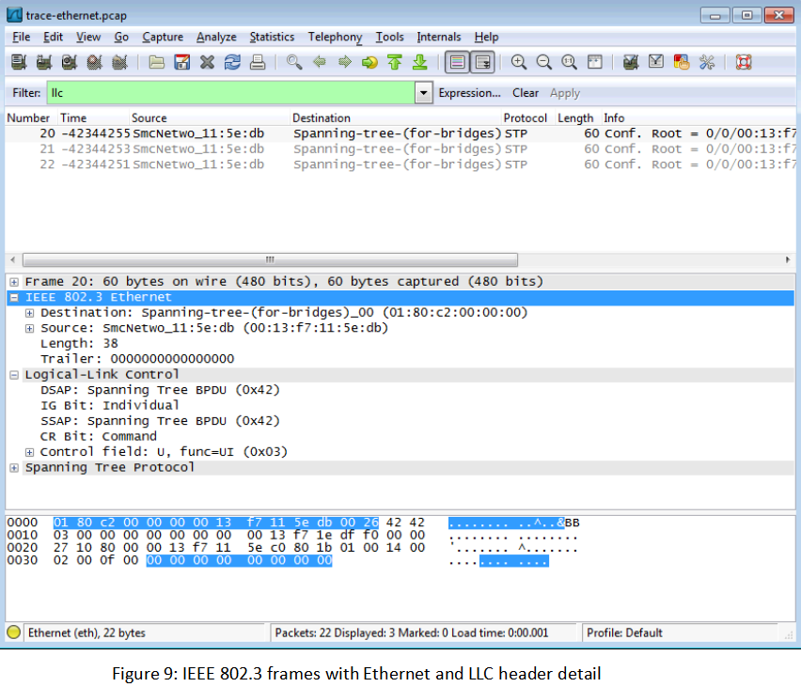
Task: Open the Capture menu
Action: (x=163, y=37)
